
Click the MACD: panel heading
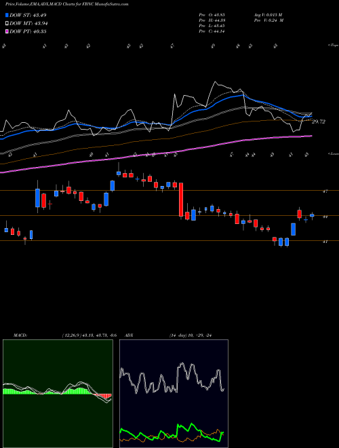[x=20, y=335]
